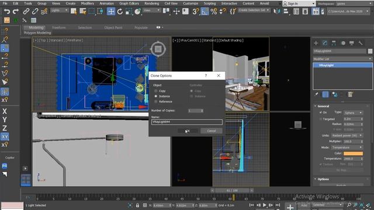Toggle the Ribbon display icon

pos(316,11)
